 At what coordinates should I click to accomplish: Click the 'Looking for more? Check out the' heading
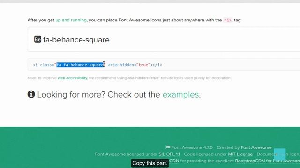[98, 95]
